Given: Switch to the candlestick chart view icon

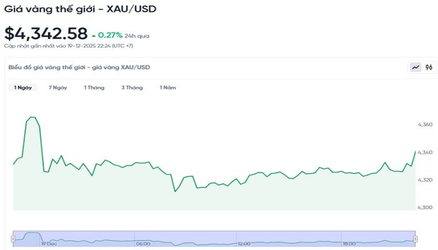Looking at the screenshot, I should coord(429,67).
